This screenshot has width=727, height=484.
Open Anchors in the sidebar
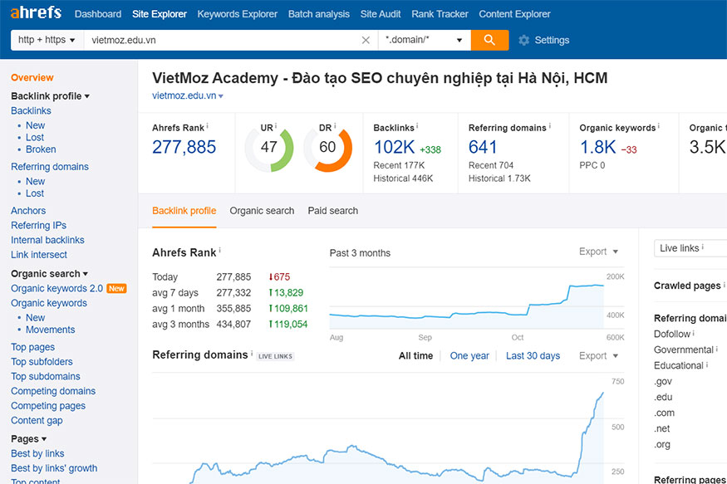[x=28, y=211]
